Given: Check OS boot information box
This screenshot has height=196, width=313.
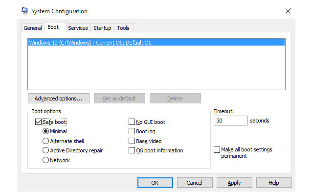Looking at the screenshot, I should pos(132,150).
